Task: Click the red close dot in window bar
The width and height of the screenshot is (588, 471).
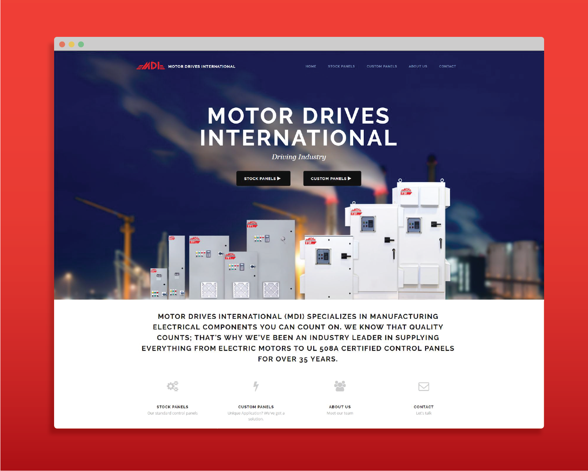Action: (62, 44)
